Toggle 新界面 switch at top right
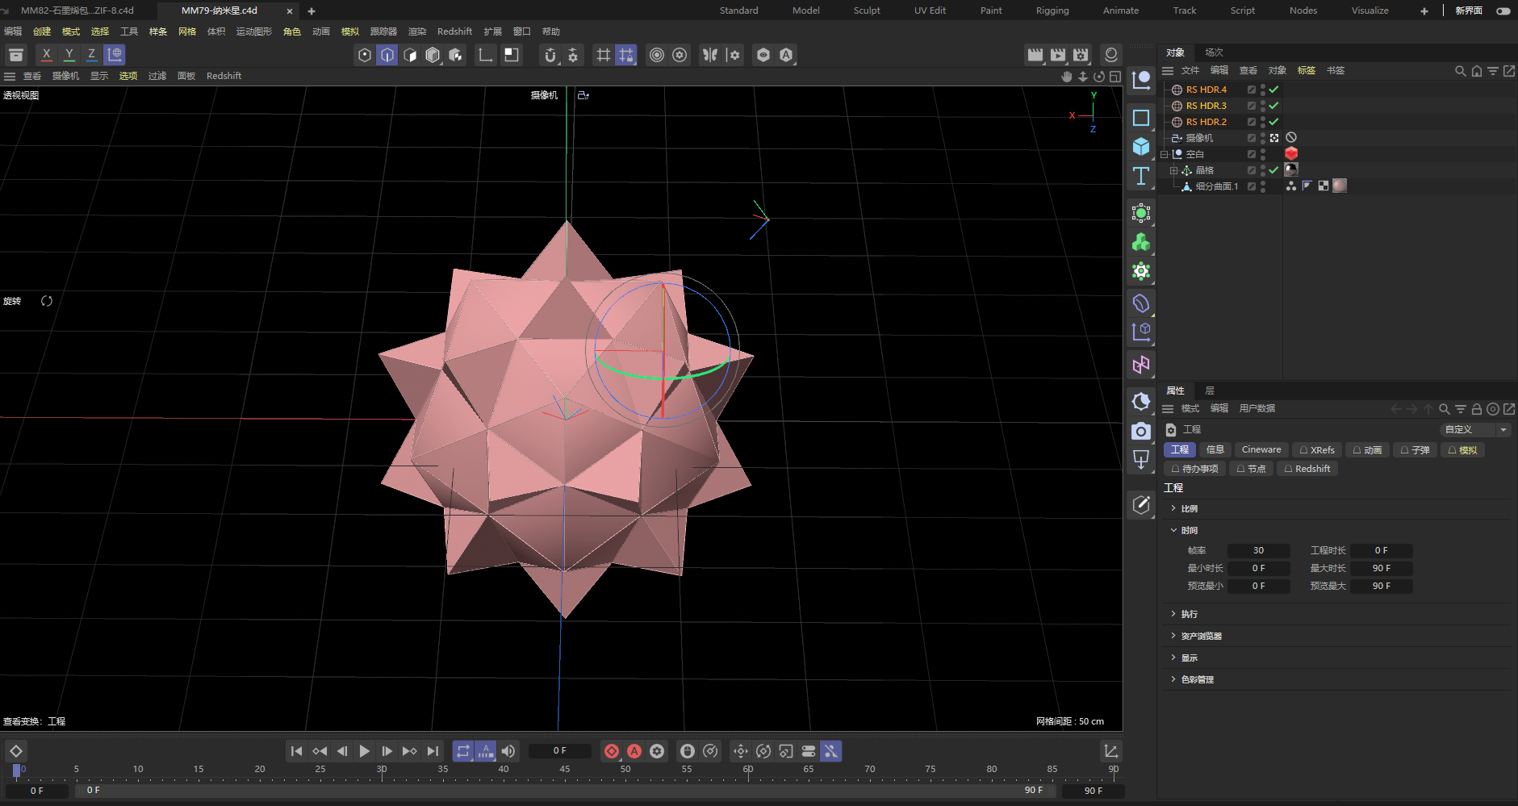This screenshot has height=806, width=1518. click(x=1503, y=10)
